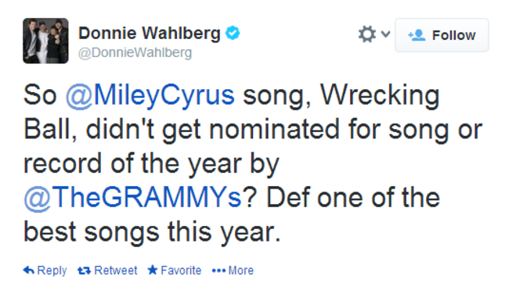509x283 pixels.
Task: Click the Reply arrow icon
Action: tap(28, 270)
